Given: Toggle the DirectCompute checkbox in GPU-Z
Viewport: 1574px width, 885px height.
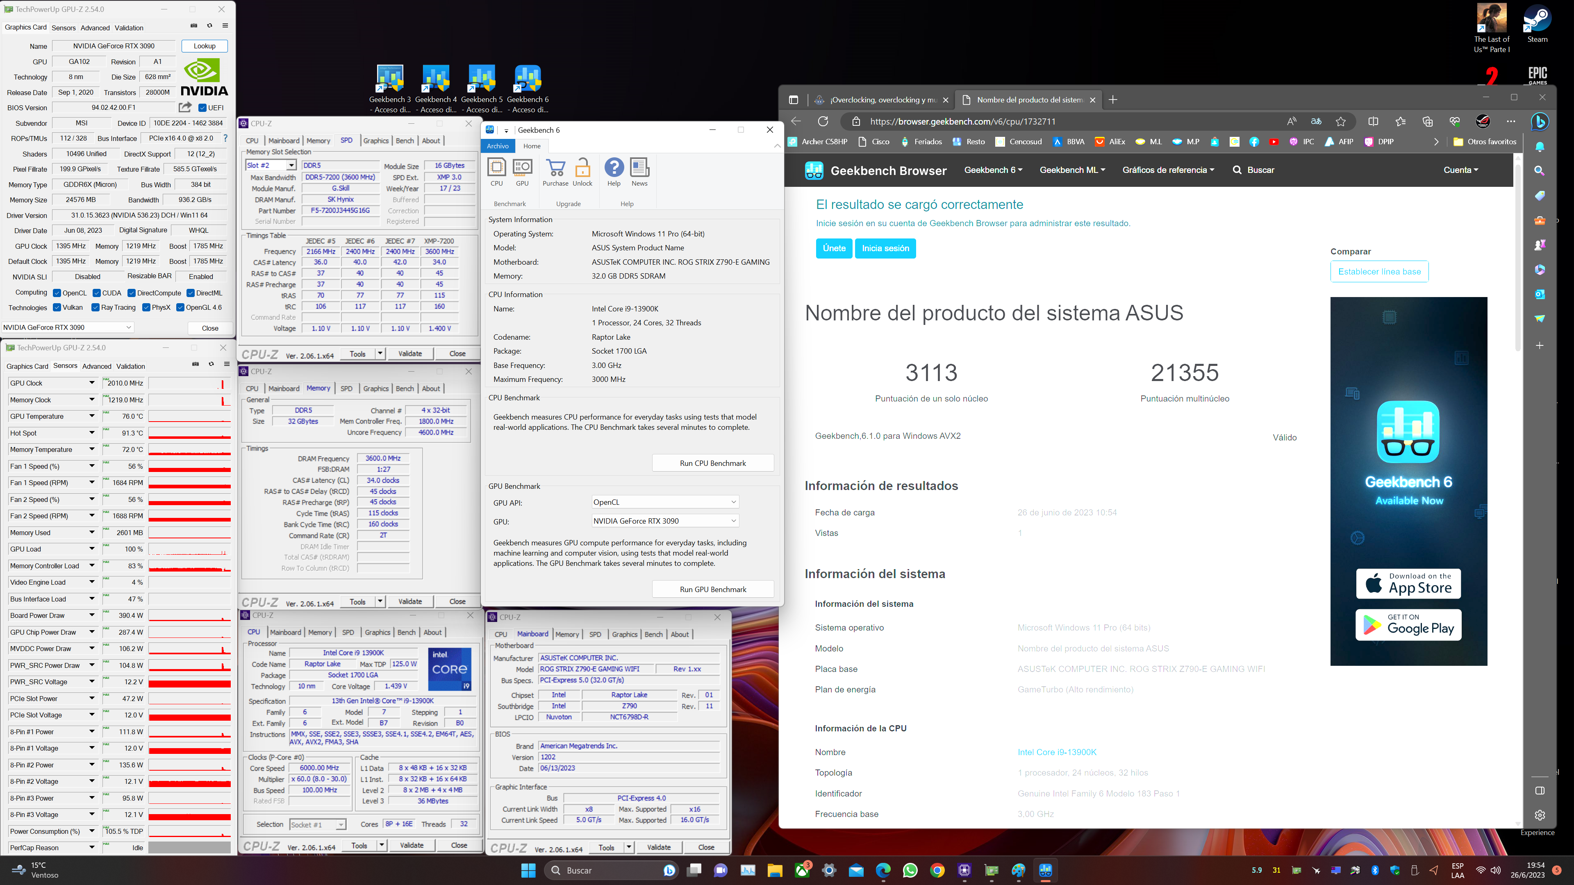Looking at the screenshot, I should click(131, 293).
